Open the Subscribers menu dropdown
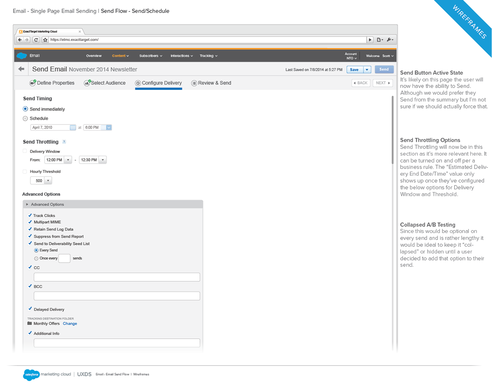Viewport: 492px width, 387px height. (x=151, y=56)
